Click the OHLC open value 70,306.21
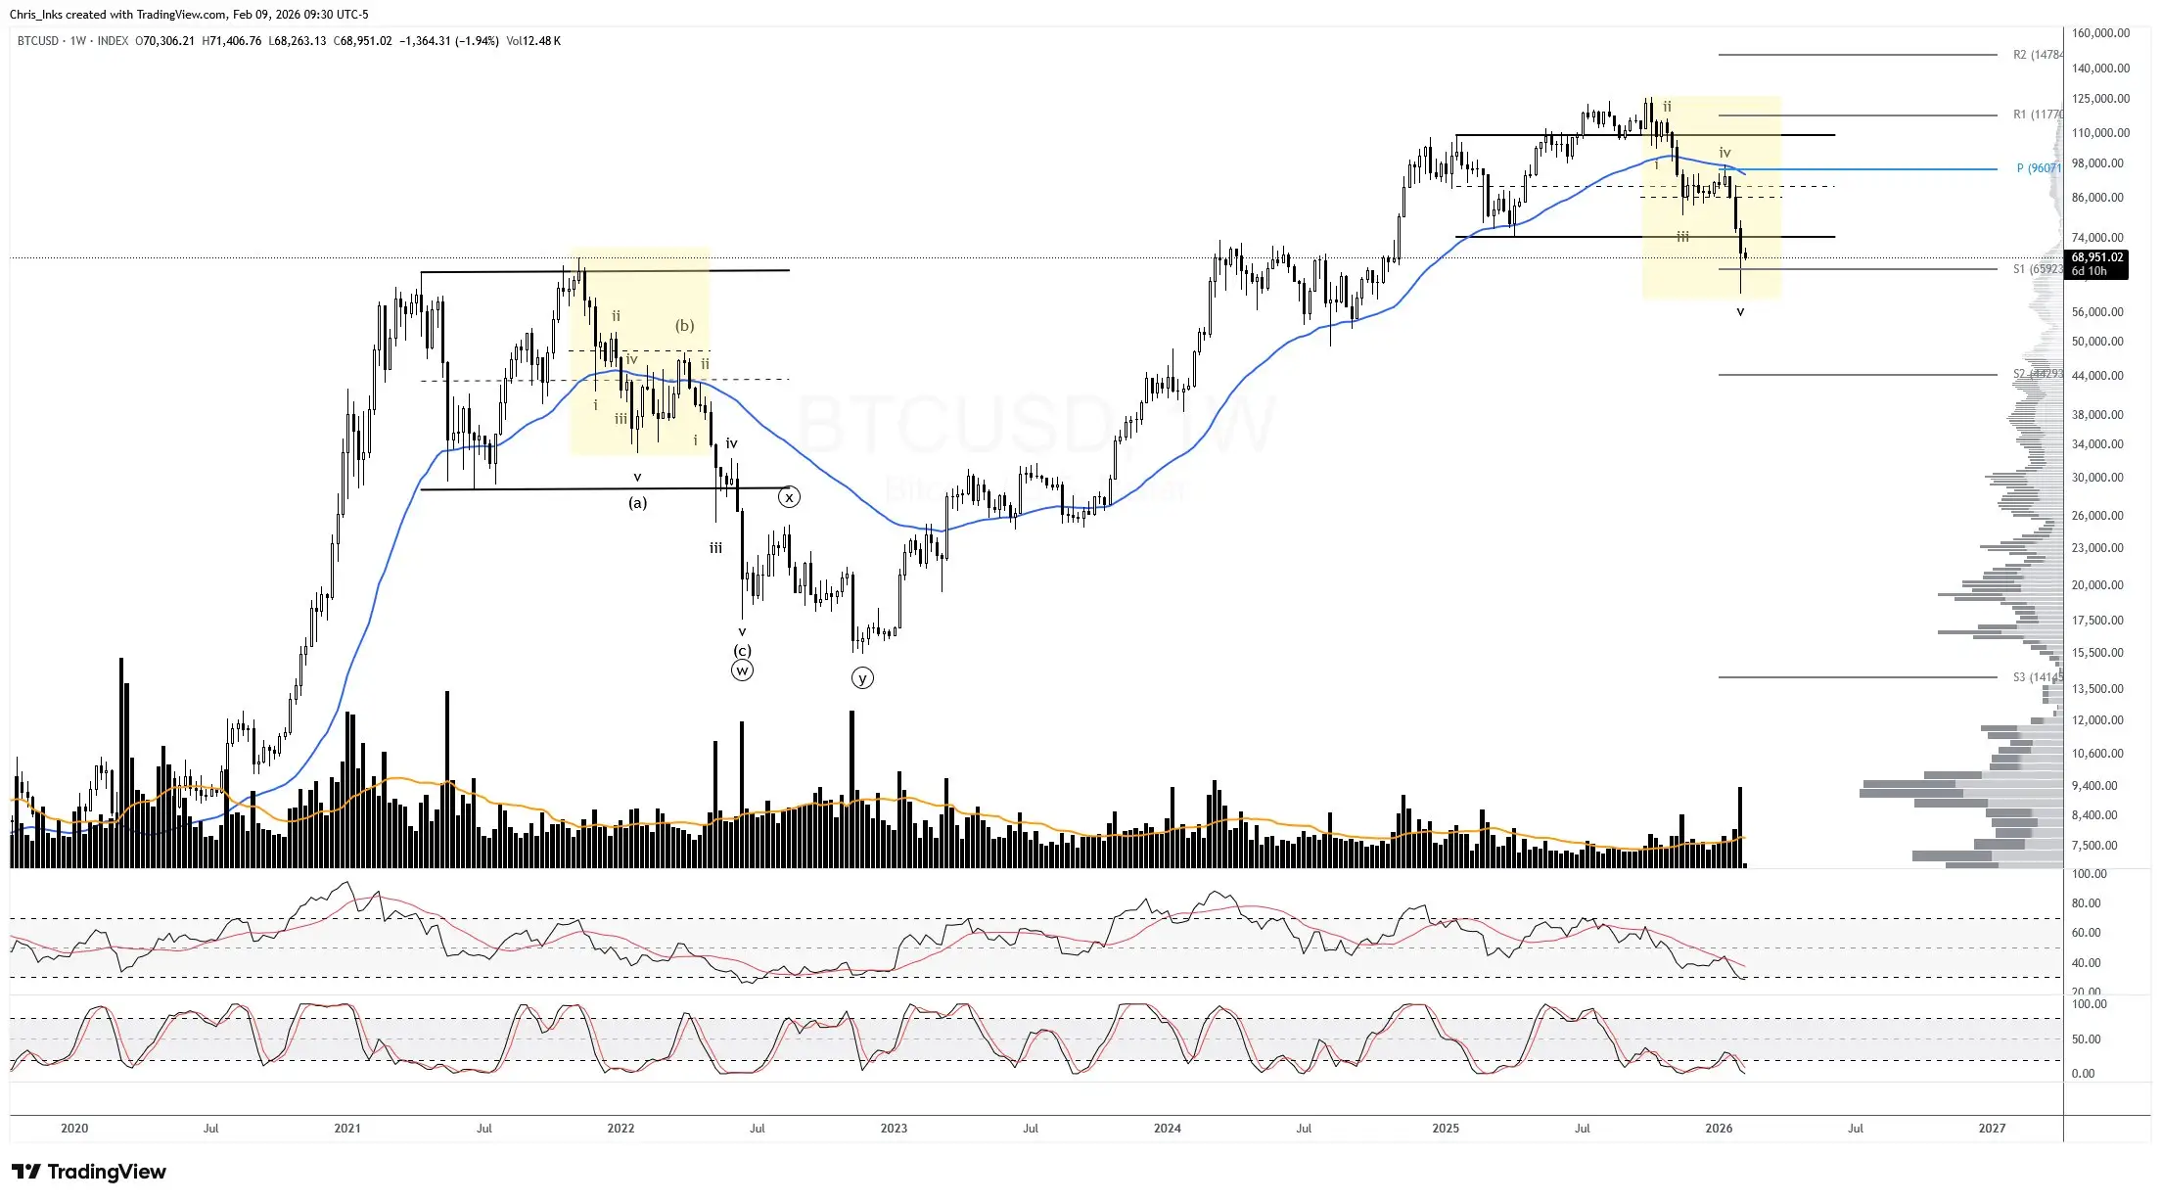The width and height of the screenshot is (2161, 1201). tap(166, 41)
